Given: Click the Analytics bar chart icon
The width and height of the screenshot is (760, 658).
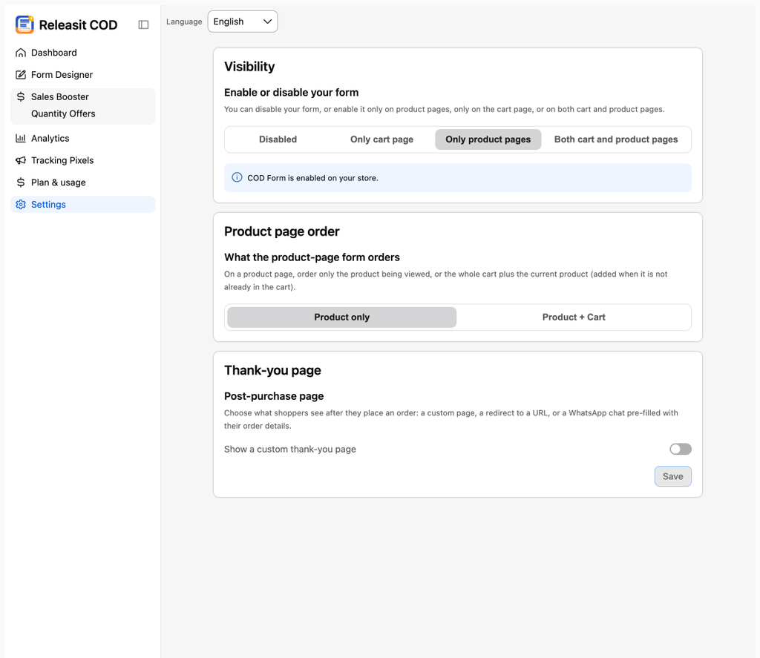Looking at the screenshot, I should tap(21, 138).
